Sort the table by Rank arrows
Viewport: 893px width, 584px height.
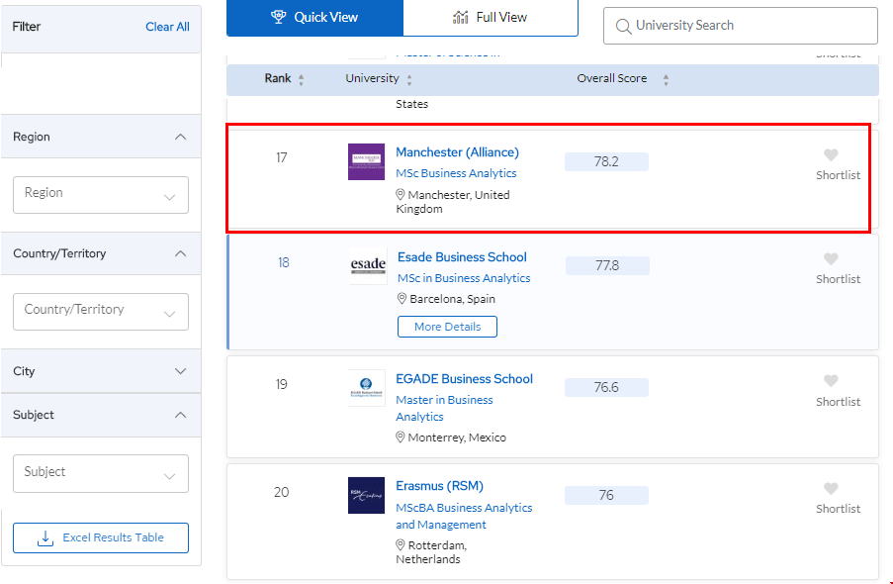click(301, 79)
